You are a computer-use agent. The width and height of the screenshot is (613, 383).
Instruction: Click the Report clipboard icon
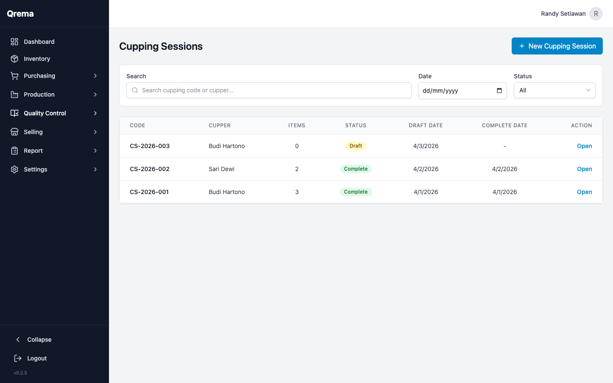tap(14, 151)
